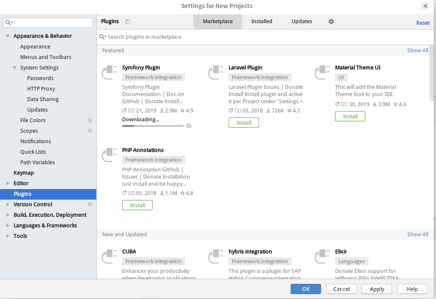Click the Elixir plugin icon
Screen dimensions: 436x299
click(x=322, y=256)
